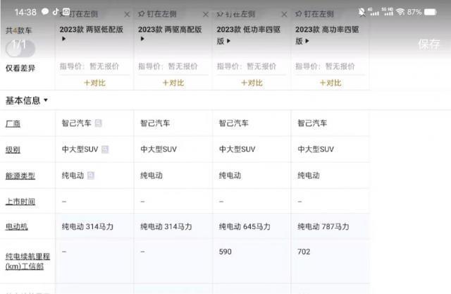The width and height of the screenshot is (451, 294).
Task: Click the info icon beside first 纯电动 energy type
Action: [x=92, y=175]
